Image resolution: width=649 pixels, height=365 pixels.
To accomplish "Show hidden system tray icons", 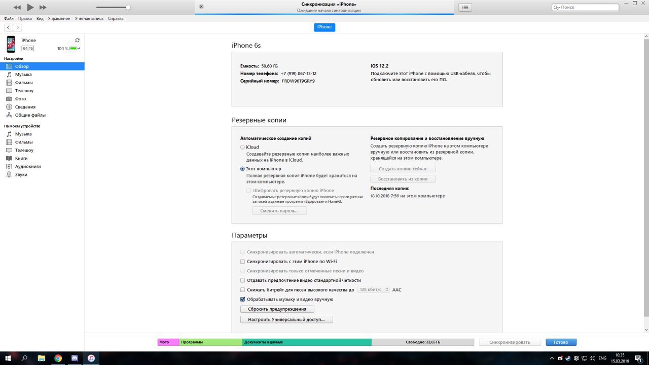I will click(552, 358).
